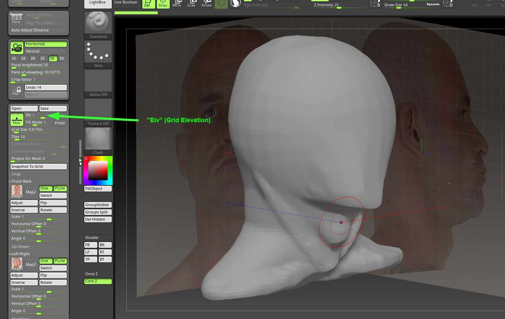Click the green sphere material icon

221,4
